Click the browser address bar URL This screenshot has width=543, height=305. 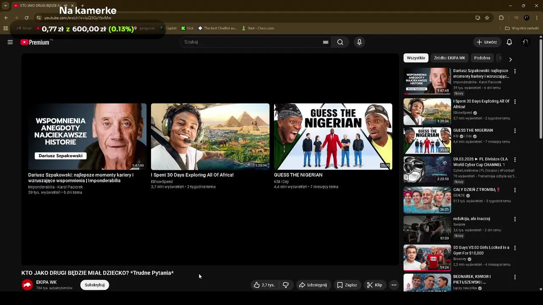(x=78, y=18)
